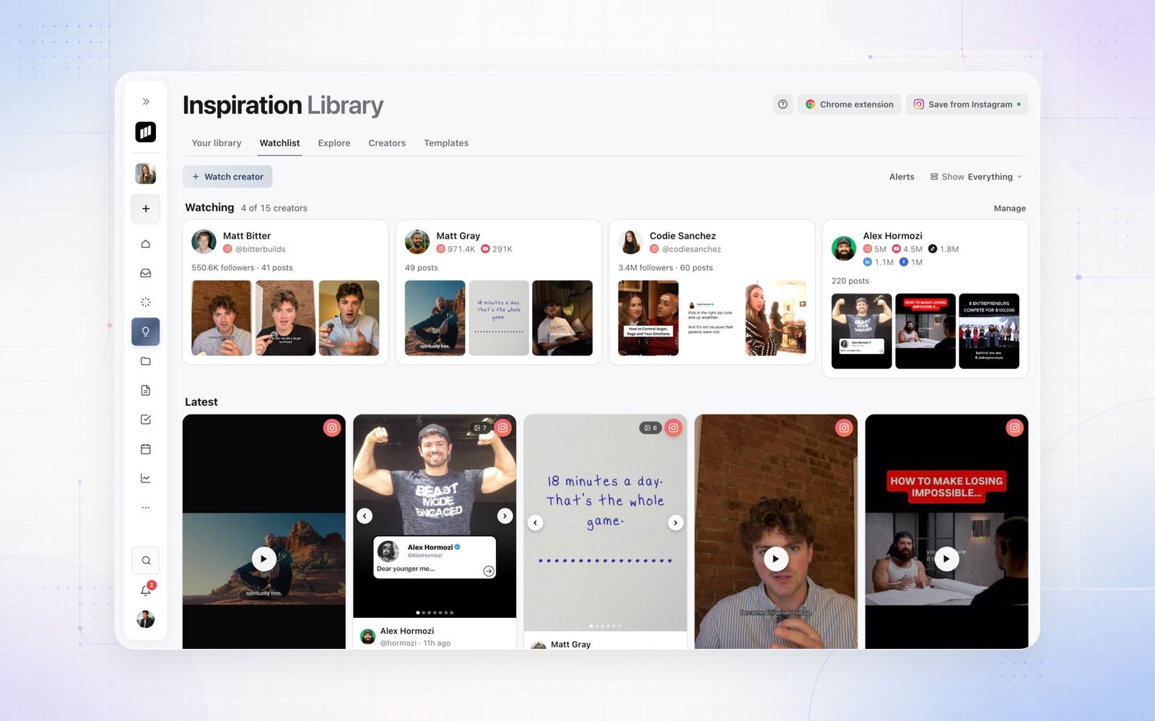Open the Templates tab
This screenshot has height=721, width=1155.
point(446,143)
